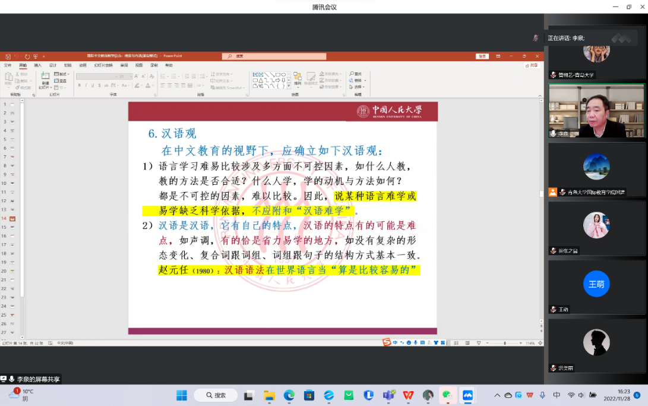Screen dimensions: 648x406
Task: Toggle the Chinese input mode indicator in the system tray
Action: (x=557, y=395)
